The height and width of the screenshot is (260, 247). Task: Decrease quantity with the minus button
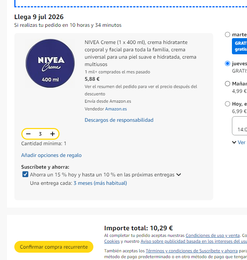[x=28, y=134]
